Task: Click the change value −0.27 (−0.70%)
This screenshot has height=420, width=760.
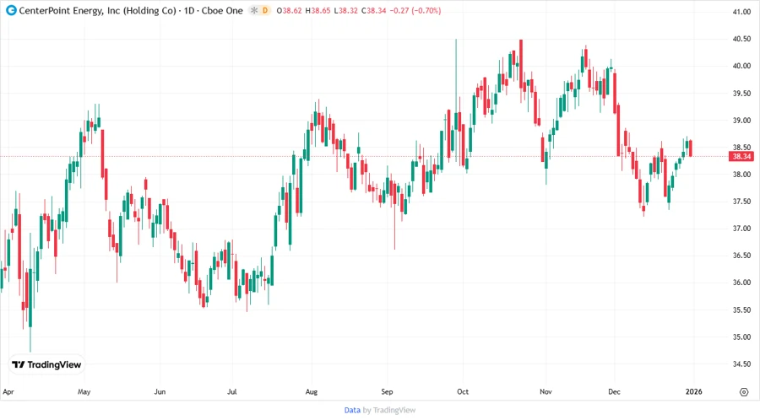Action: click(x=415, y=10)
